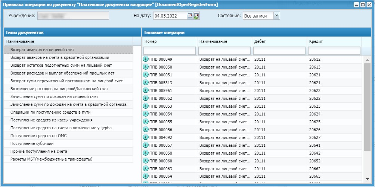Click credit cell 20612

click(x=334, y=59)
